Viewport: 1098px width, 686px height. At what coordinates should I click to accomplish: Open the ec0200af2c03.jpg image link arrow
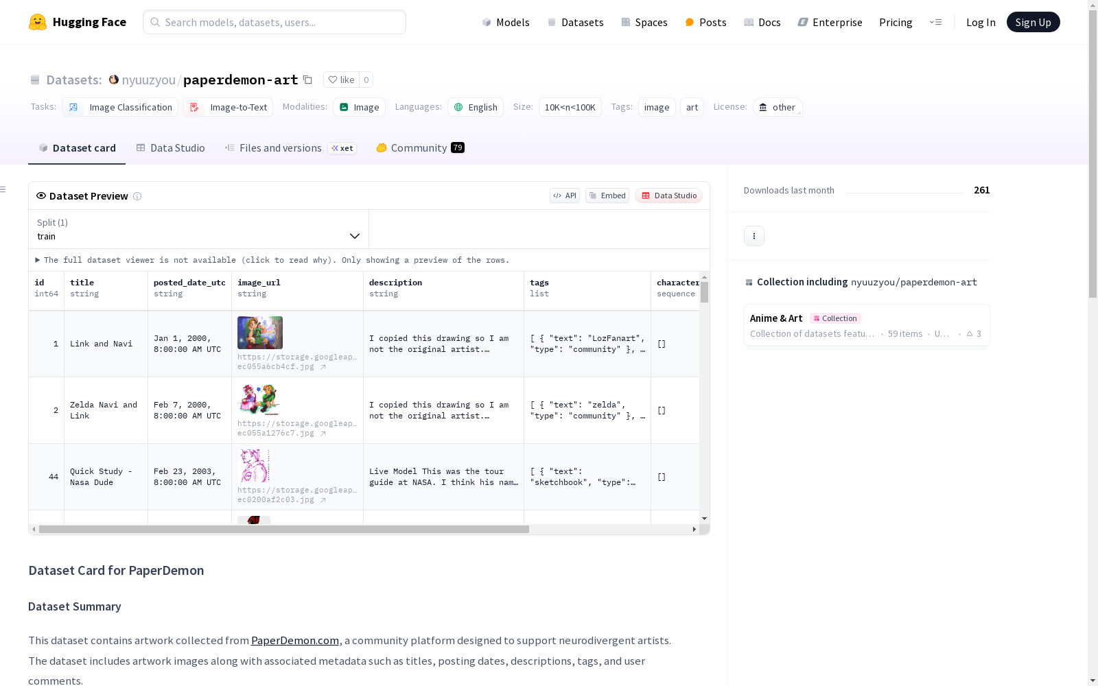(x=323, y=500)
